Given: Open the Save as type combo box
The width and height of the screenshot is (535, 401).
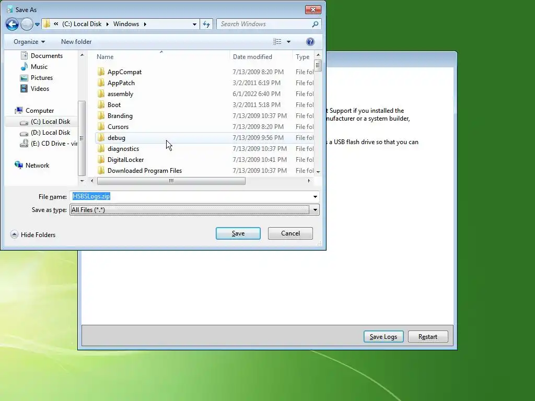Looking at the screenshot, I should [x=194, y=210].
